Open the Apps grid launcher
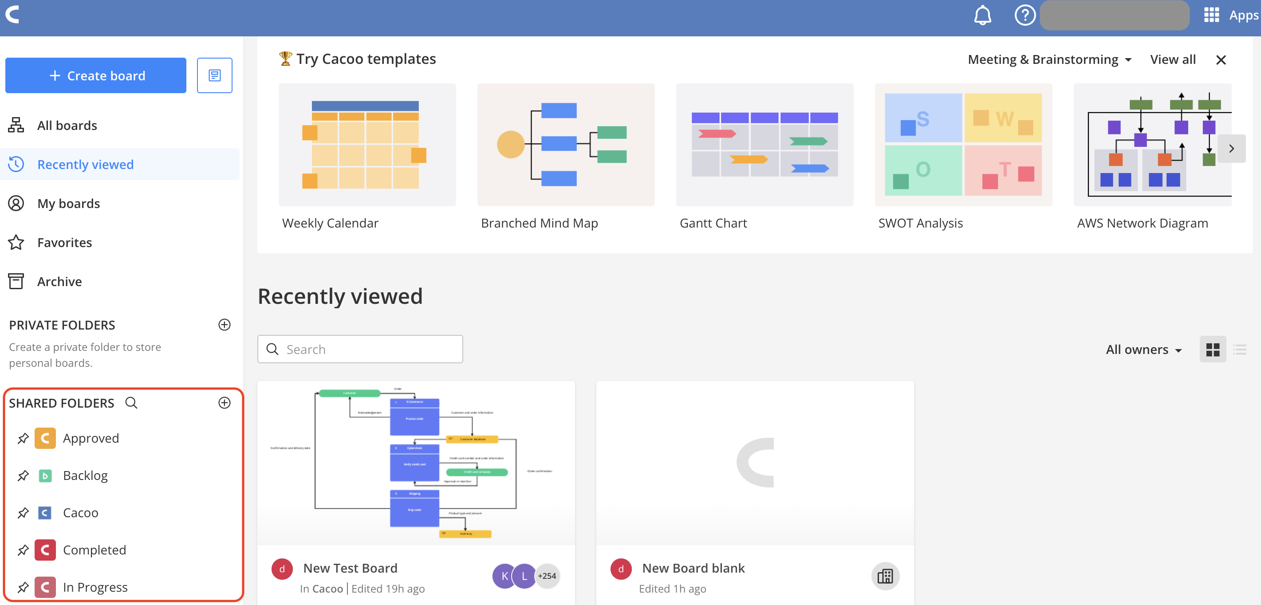1261x605 pixels. click(1211, 15)
